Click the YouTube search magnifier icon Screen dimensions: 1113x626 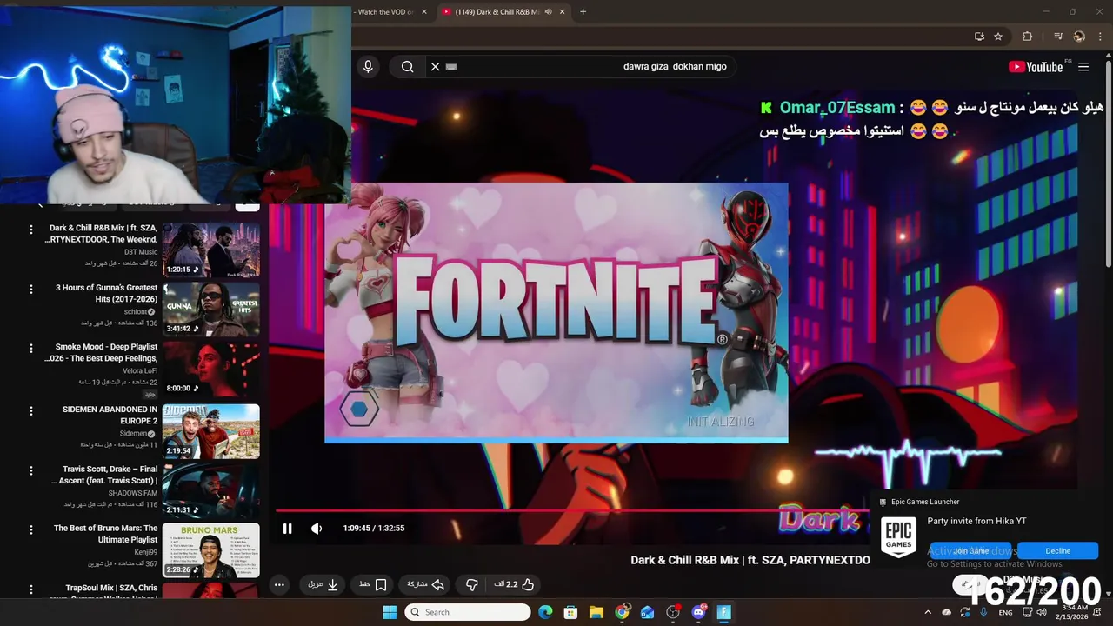pyautogui.click(x=407, y=66)
